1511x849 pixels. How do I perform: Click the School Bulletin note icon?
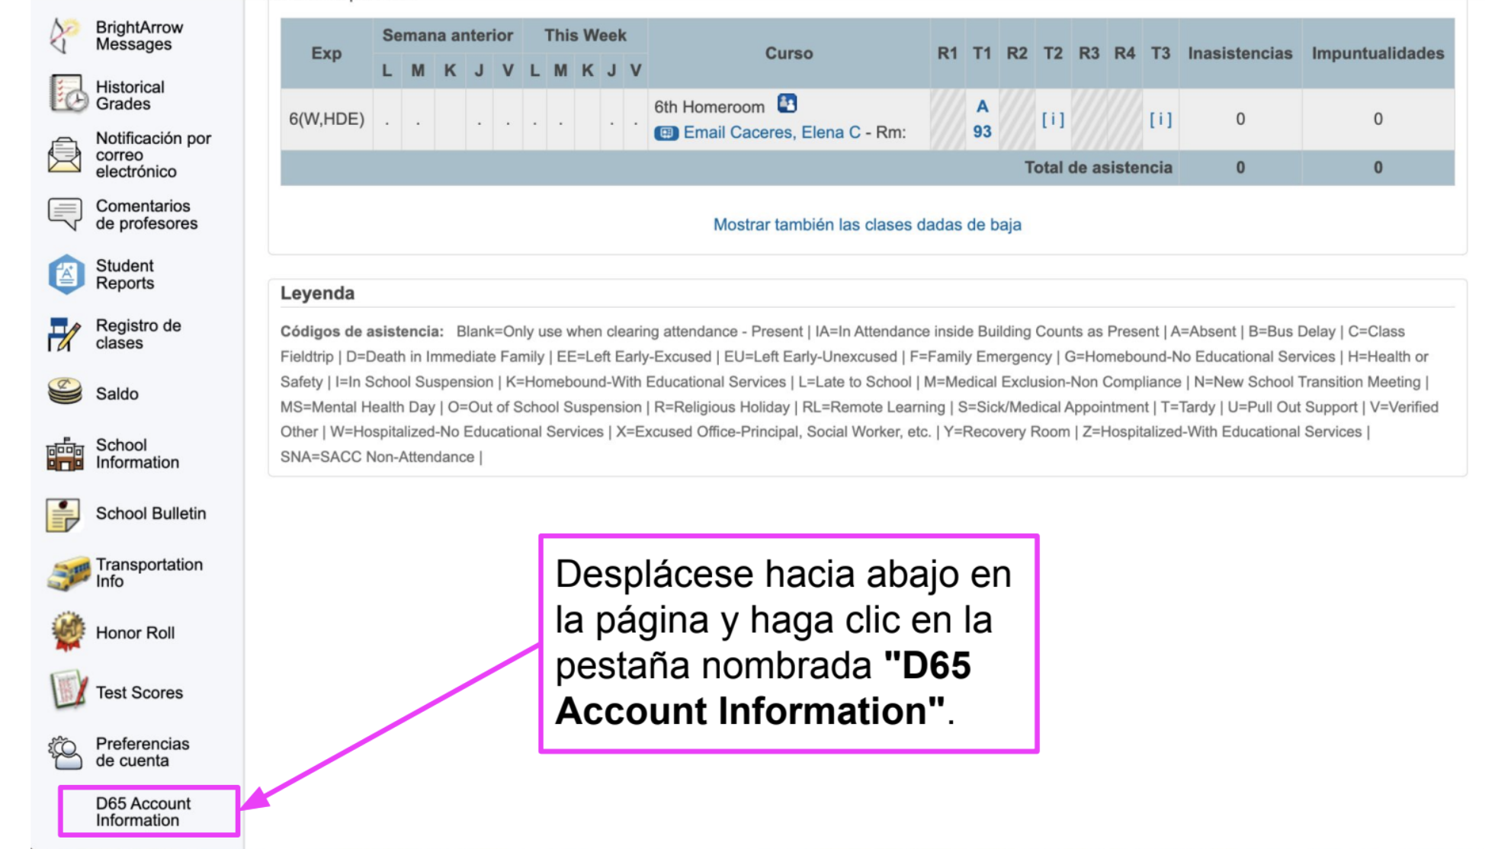click(x=63, y=514)
